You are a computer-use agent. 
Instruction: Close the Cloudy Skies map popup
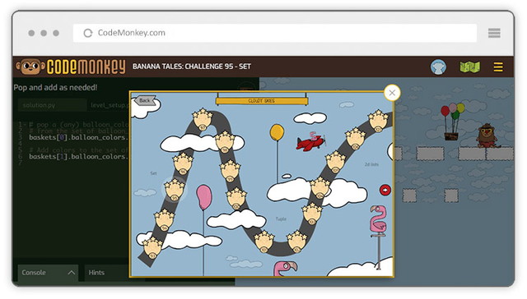pyautogui.click(x=392, y=93)
